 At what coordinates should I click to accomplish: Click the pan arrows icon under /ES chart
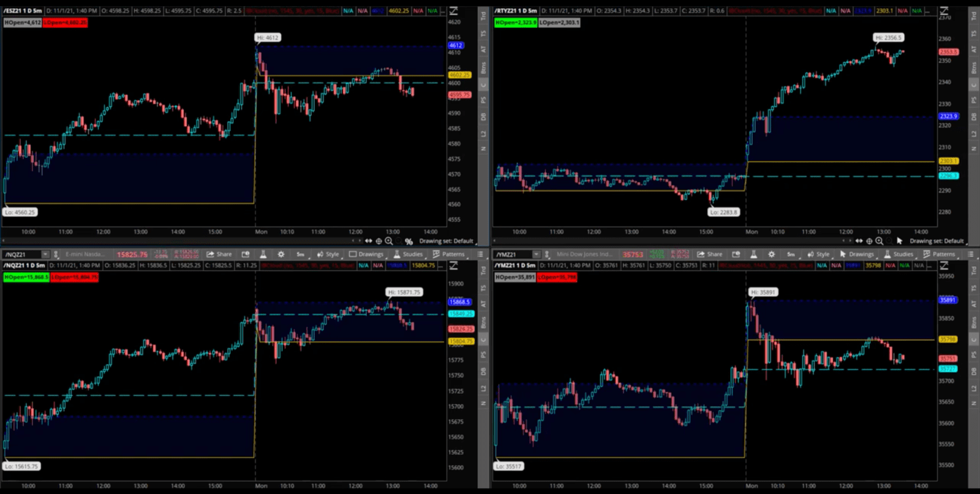[x=369, y=241]
